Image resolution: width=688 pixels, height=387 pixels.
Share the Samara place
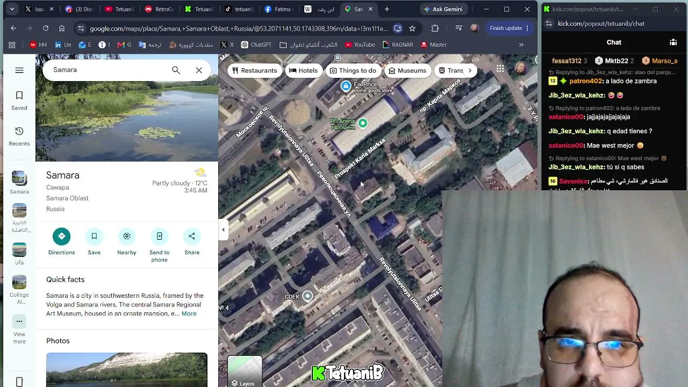(192, 236)
